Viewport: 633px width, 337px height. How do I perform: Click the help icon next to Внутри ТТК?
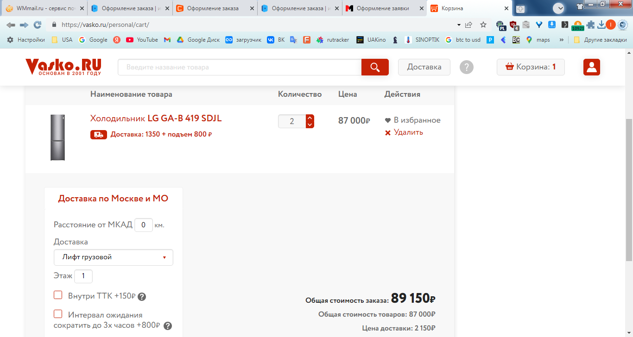[142, 297]
